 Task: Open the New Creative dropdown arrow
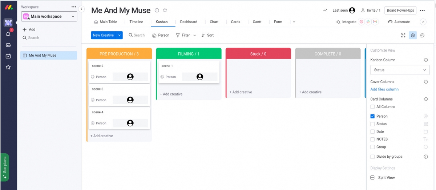(120, 35)
